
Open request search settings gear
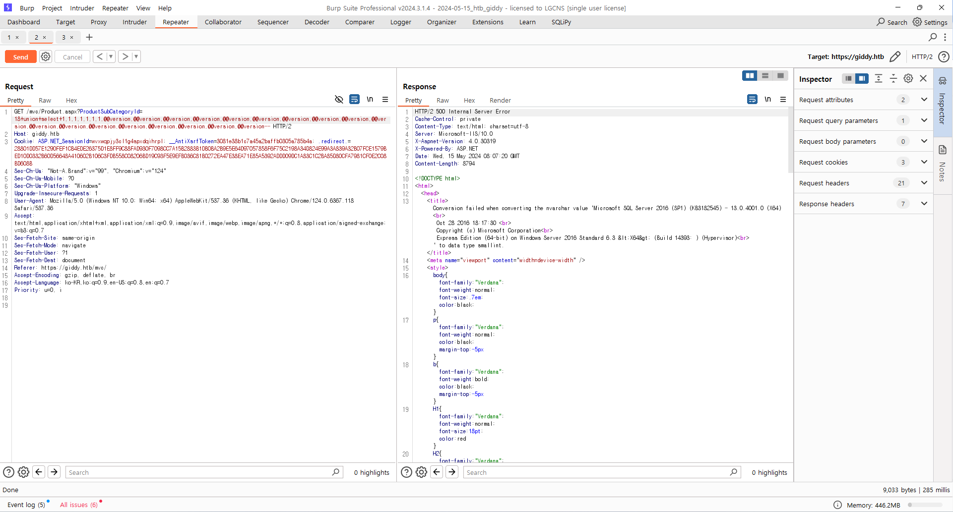23,472
